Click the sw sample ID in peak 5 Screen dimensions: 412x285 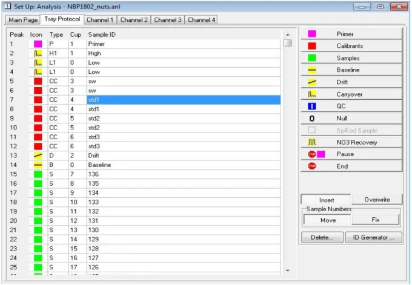coord(92,81)
